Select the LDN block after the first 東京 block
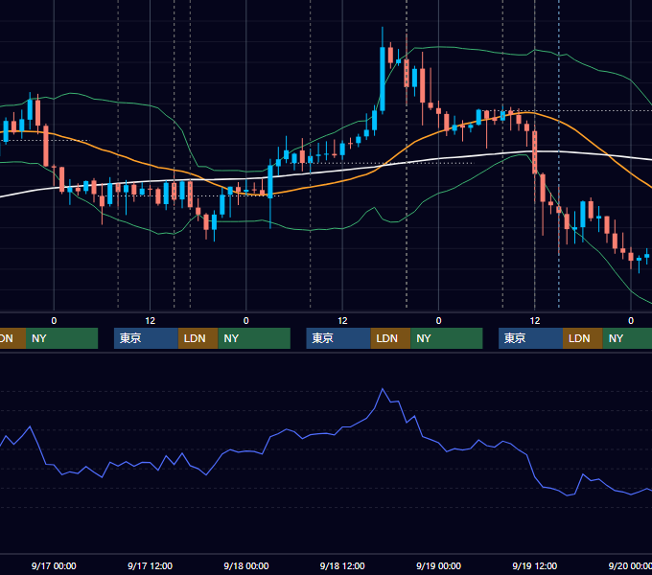The height and width of the screenshot is (575, 652). [x=198, y=338]
